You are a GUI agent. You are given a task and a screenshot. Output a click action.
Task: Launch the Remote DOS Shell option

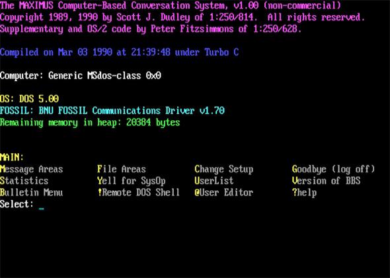click(139, 192)
